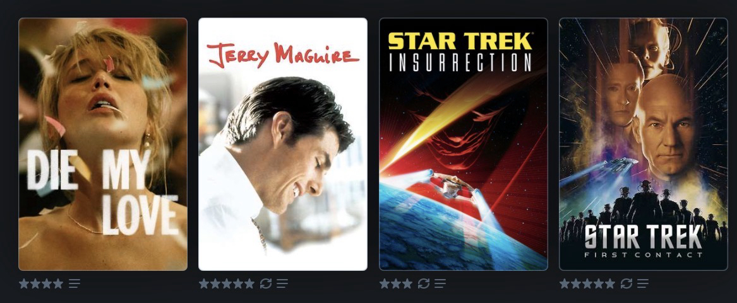Click the four-star rating under Die My Love
Screen dimensions: 737x303
[41, 283]
